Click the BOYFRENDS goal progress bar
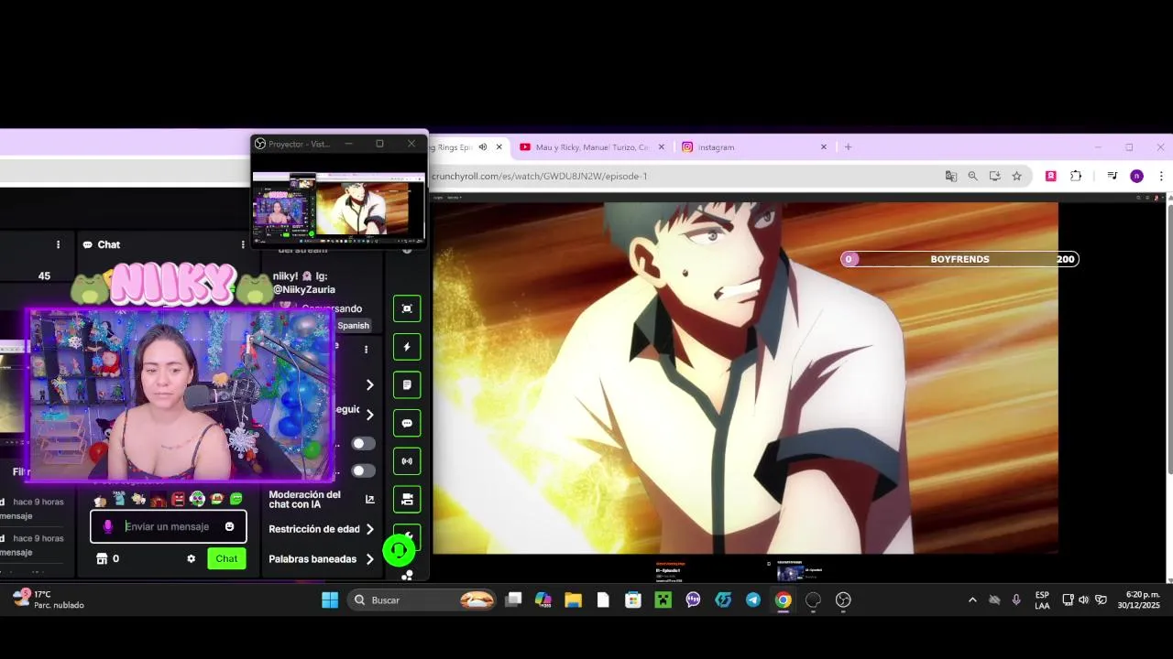1173x659 pixels. pyautogui.click(x=959, y=259)
